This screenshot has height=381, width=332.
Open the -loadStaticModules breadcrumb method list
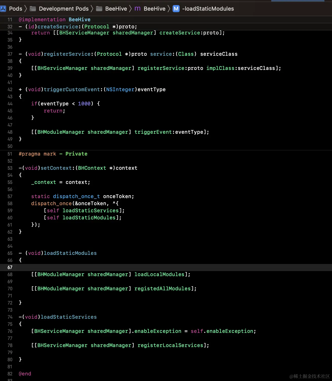(x=208, y=9)
